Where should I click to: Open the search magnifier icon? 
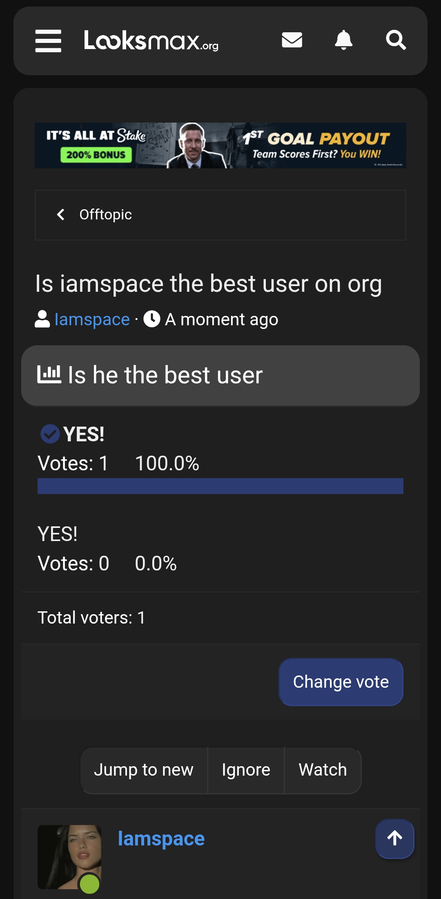point(396,40)
